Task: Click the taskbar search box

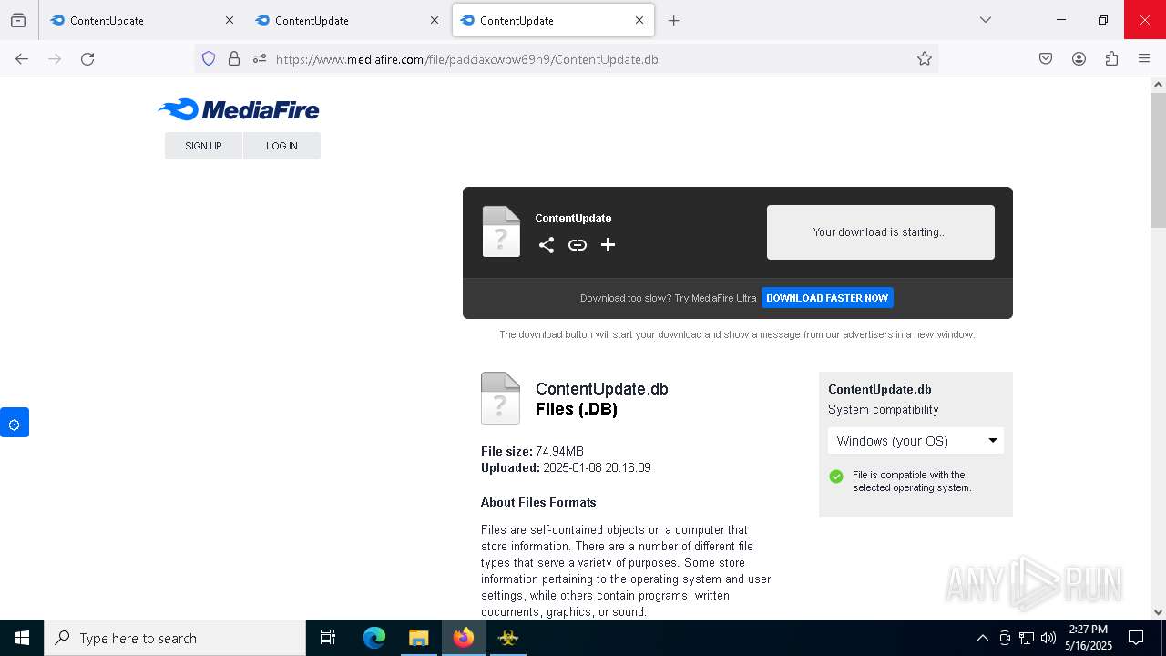Action: tap(175, 638)
